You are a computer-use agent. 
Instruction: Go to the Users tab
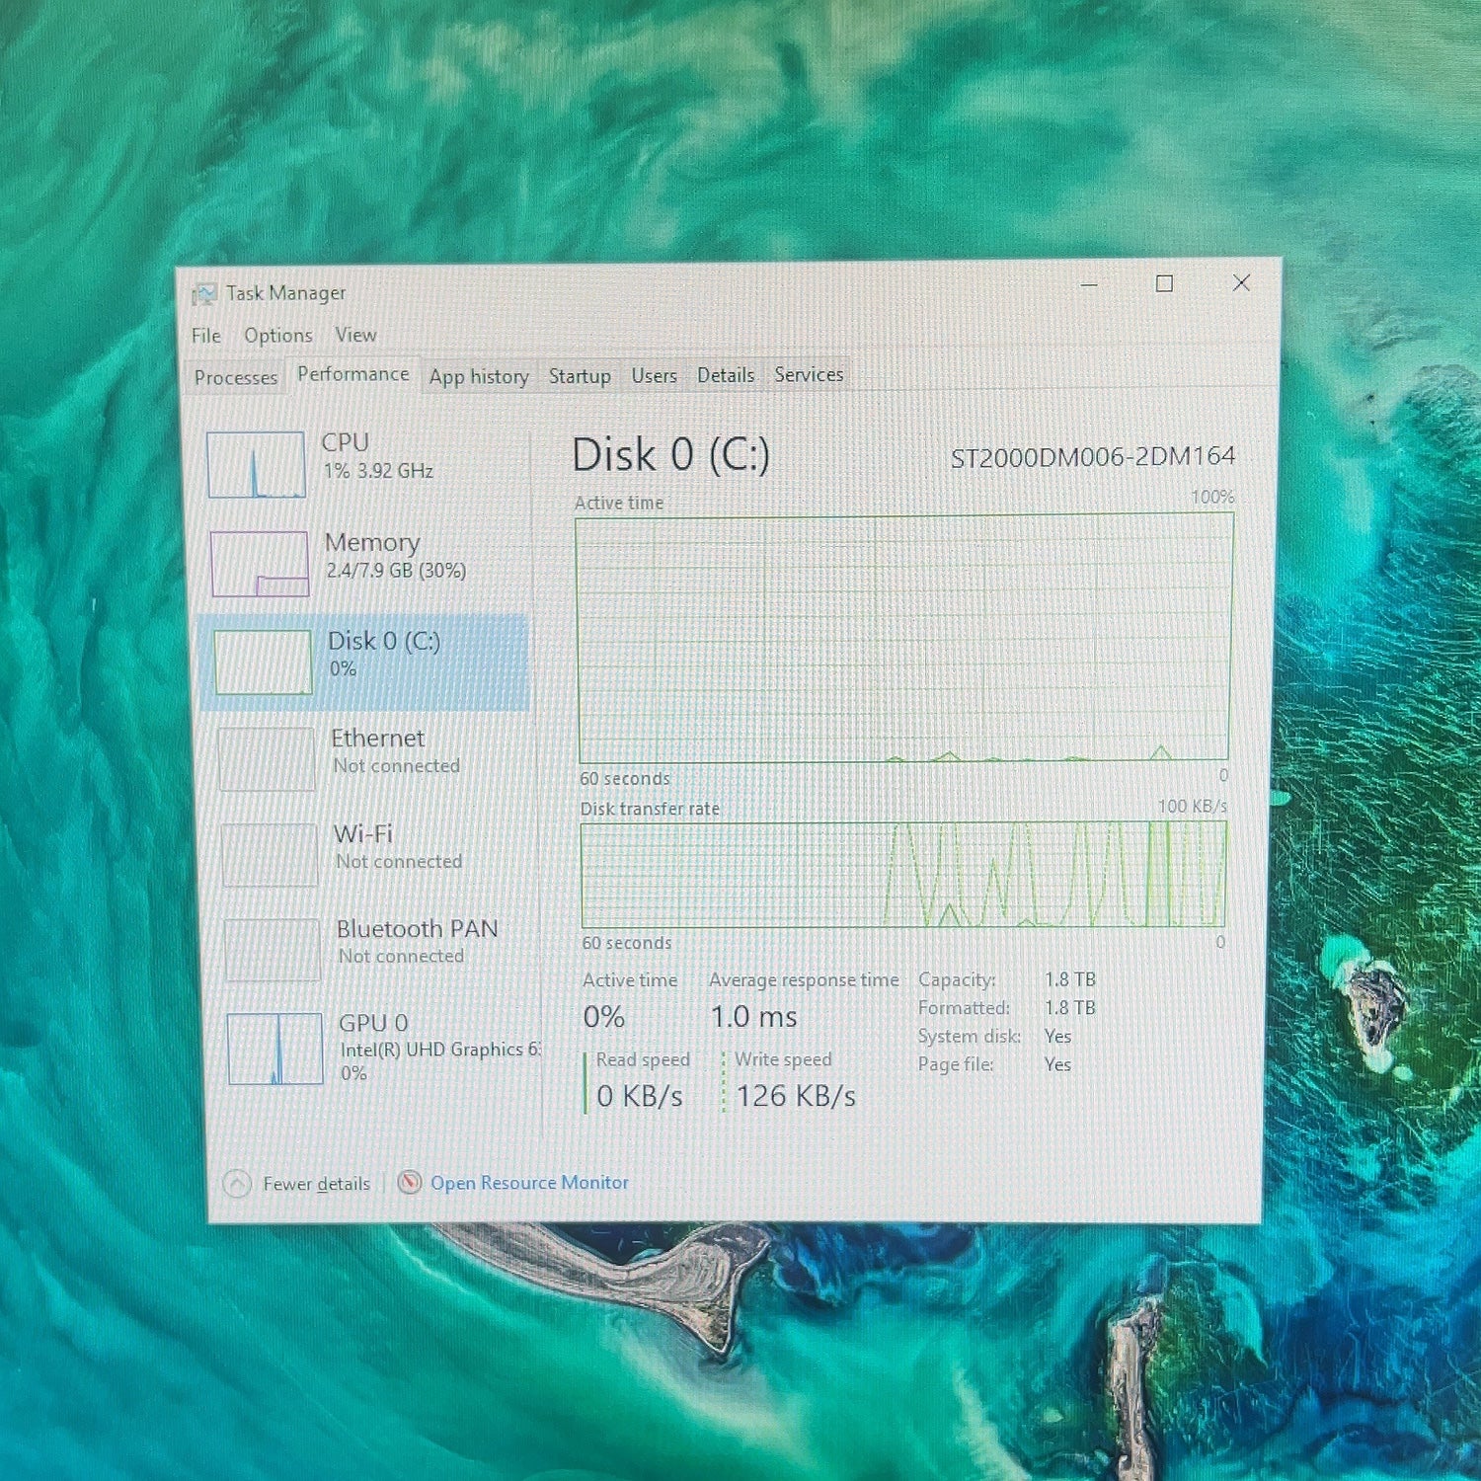coord(654,375)
